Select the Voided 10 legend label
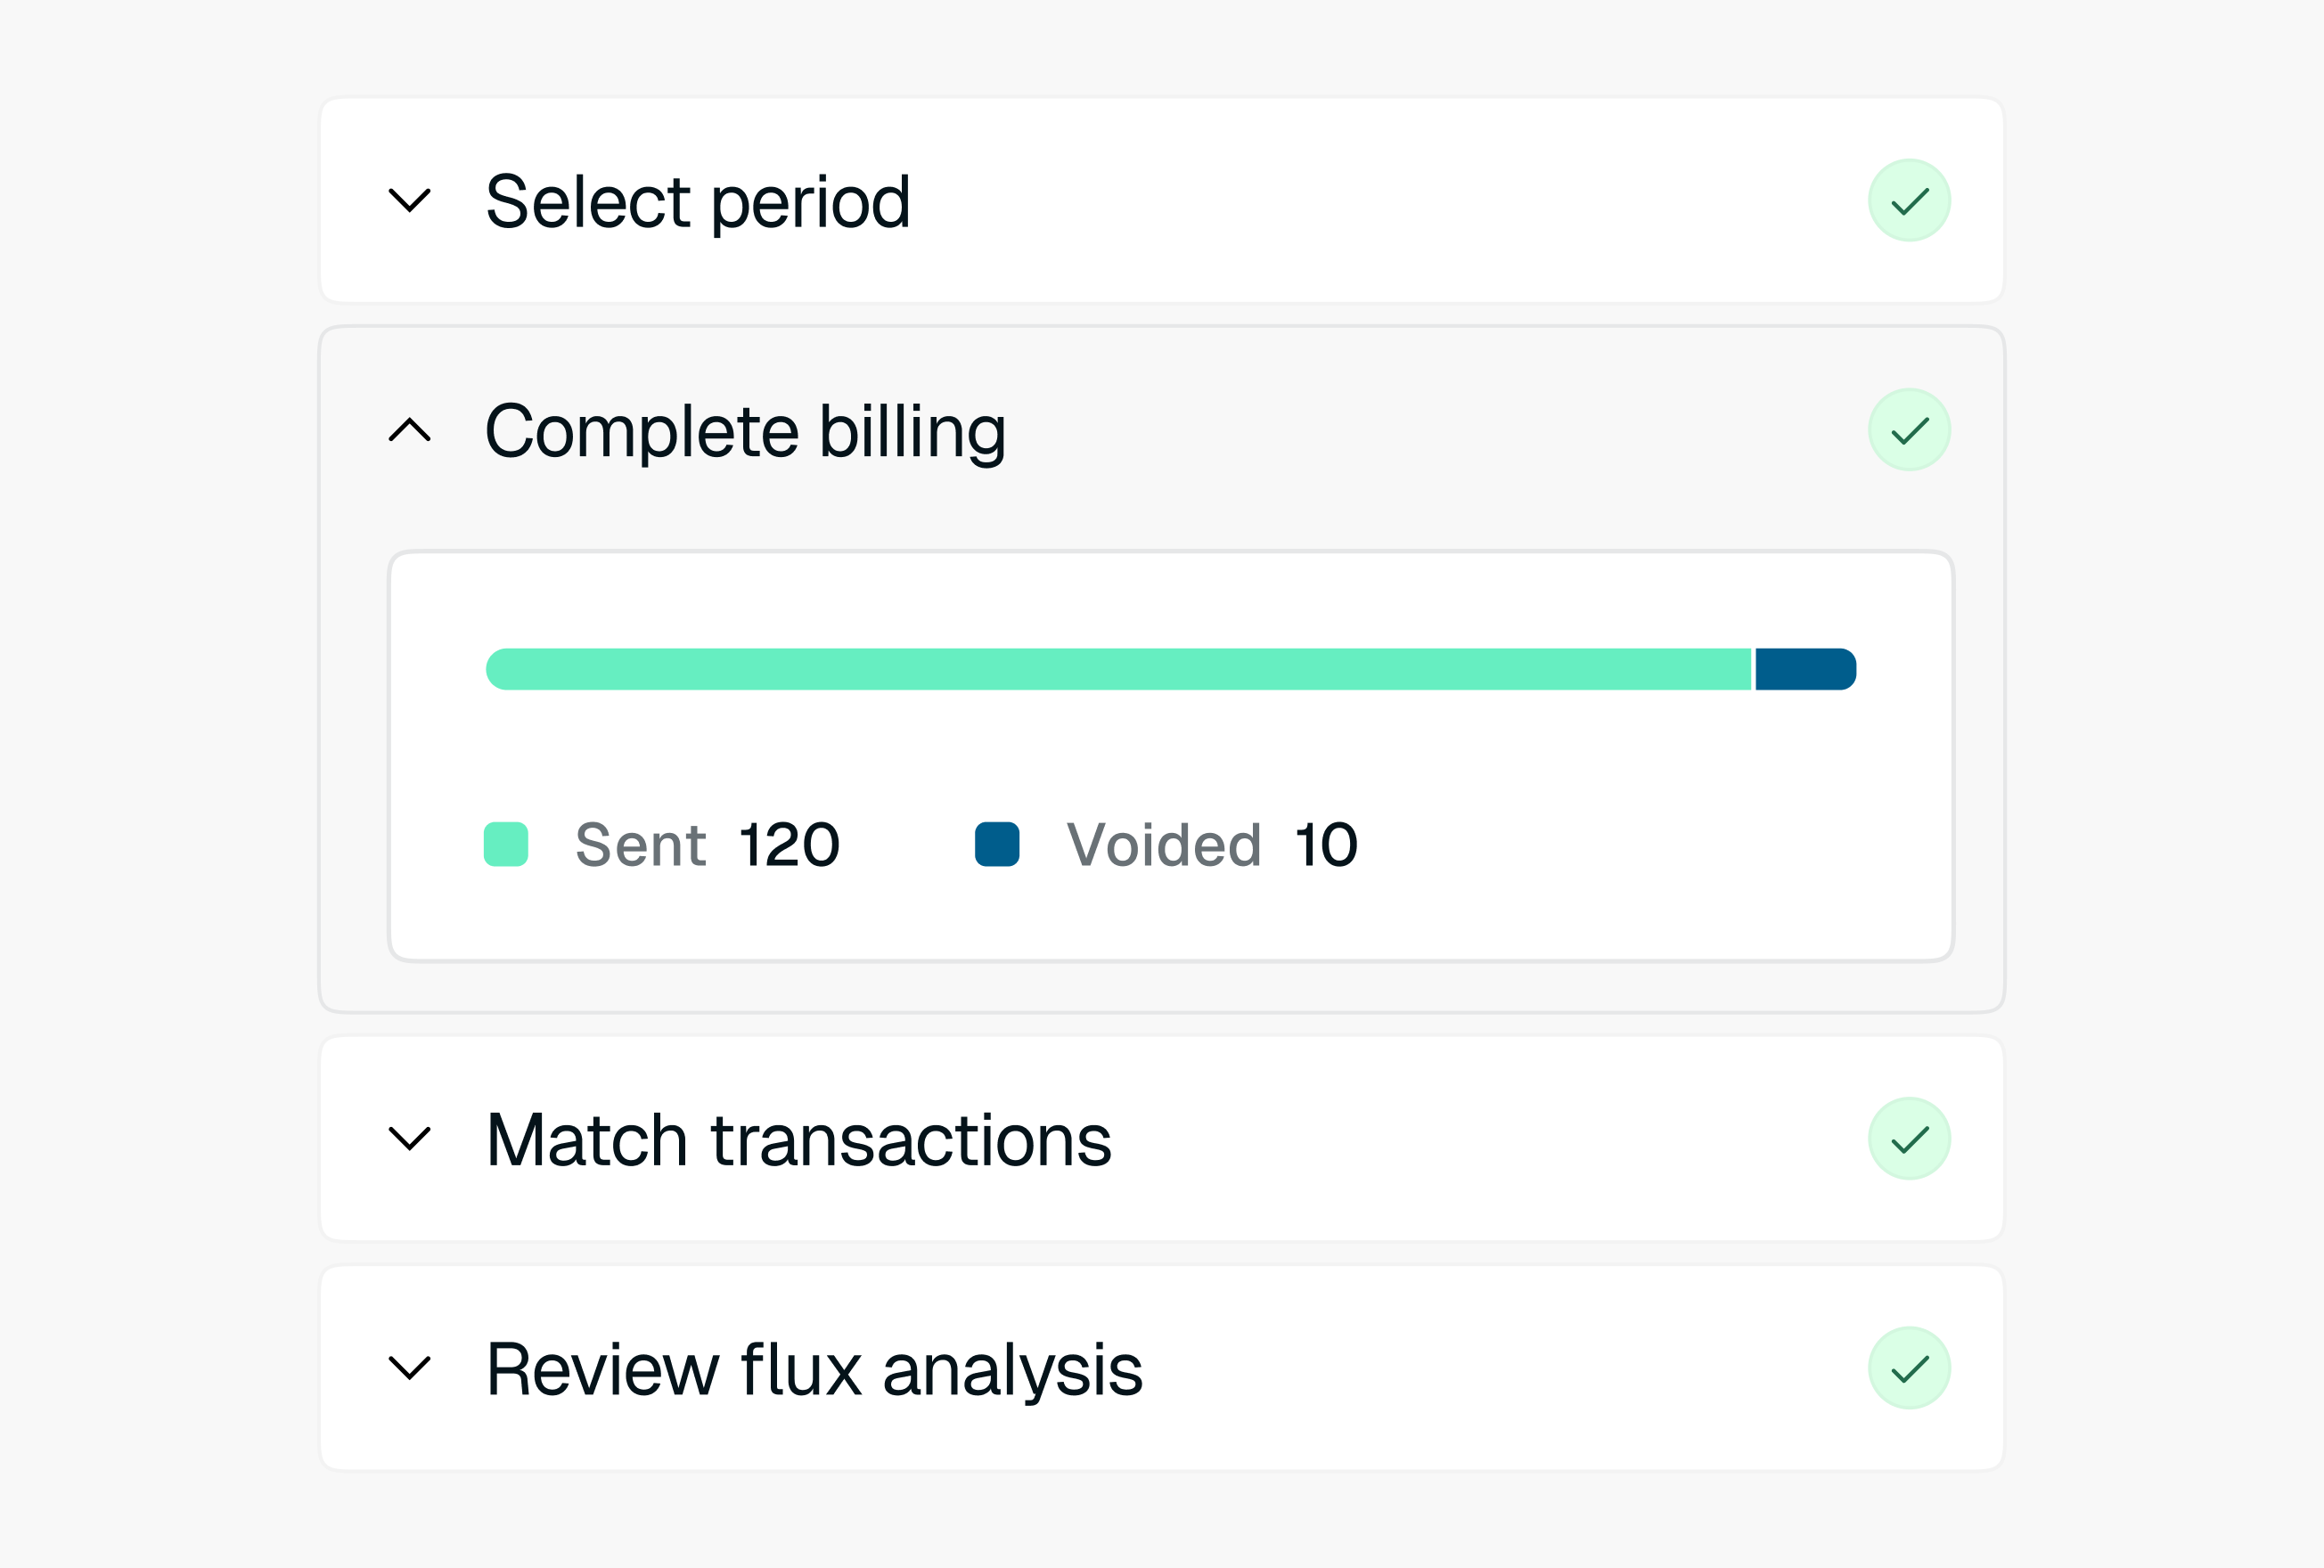This screenshot has height=1568, width=2324. pyautogui.click(x=1212, y=845)
